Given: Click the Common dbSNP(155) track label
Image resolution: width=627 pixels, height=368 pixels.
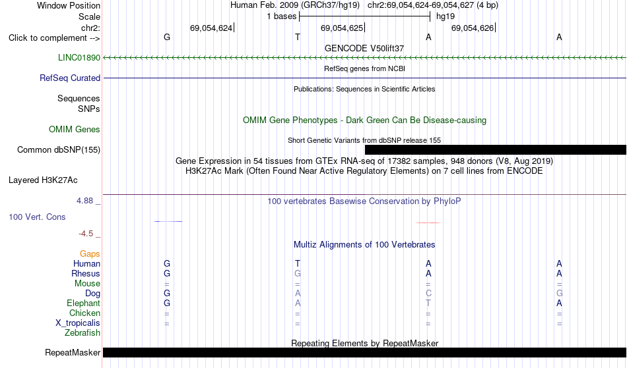Looking at the screenshot, I should pyautogui.click(x=58, y=149).
